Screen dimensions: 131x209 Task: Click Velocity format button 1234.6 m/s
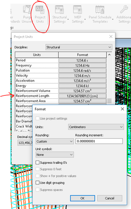(x=83, y=76)
